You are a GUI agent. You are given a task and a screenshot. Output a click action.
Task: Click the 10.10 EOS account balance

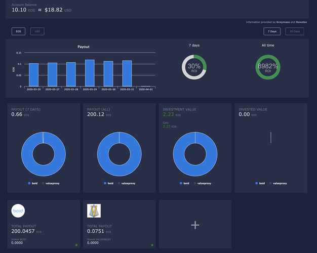click(x=23, y=10)
